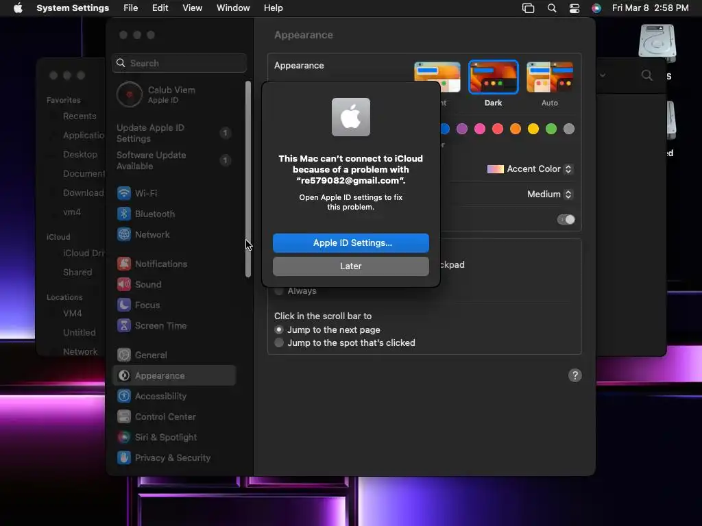Open the Control Center icon
The width and height of the screenshot is (702, 526).
point(124,417)
